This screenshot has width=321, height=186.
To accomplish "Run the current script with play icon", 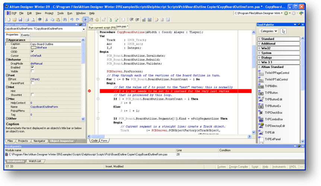I will [85, 20].
